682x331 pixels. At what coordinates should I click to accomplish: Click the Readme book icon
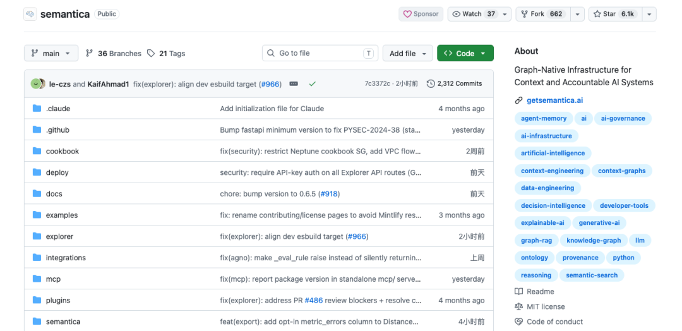pyautogui.click(x=518, y=291)
